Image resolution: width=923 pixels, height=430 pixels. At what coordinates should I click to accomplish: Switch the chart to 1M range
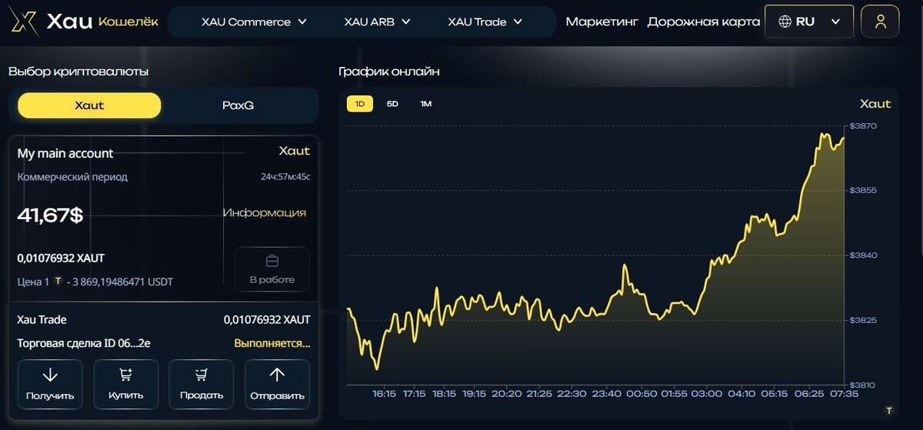[426, 103]
